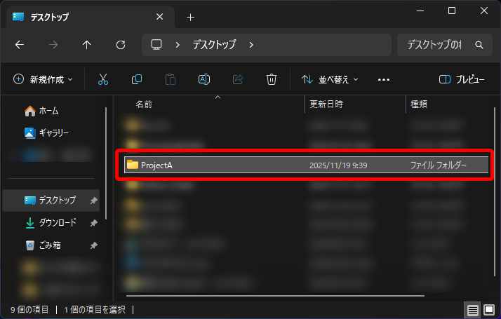Switch to details view in status bar
The width and height of the screenshot is (501, 319).
pyautogui.click(x=473, y=309)
